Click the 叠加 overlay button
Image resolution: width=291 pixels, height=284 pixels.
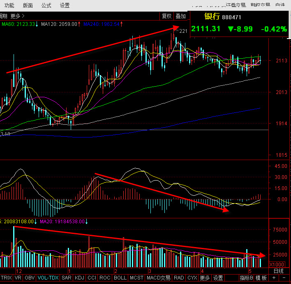click(x=180, y=16)
